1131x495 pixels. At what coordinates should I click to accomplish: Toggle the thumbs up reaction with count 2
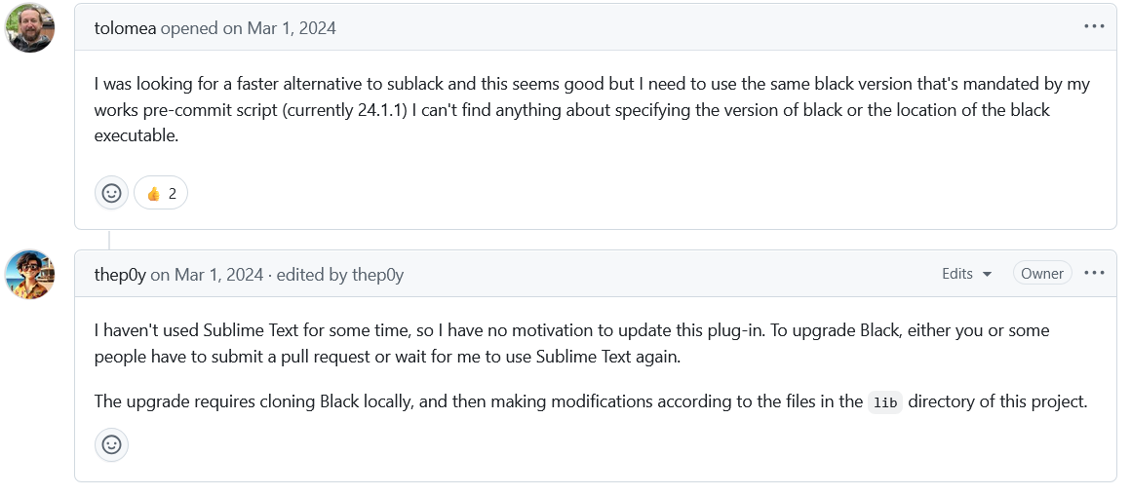161,193
